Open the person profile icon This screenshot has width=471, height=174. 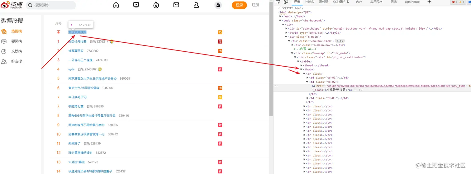[196, 5]
